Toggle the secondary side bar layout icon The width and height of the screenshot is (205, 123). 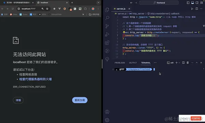click(x=197, y=3)
